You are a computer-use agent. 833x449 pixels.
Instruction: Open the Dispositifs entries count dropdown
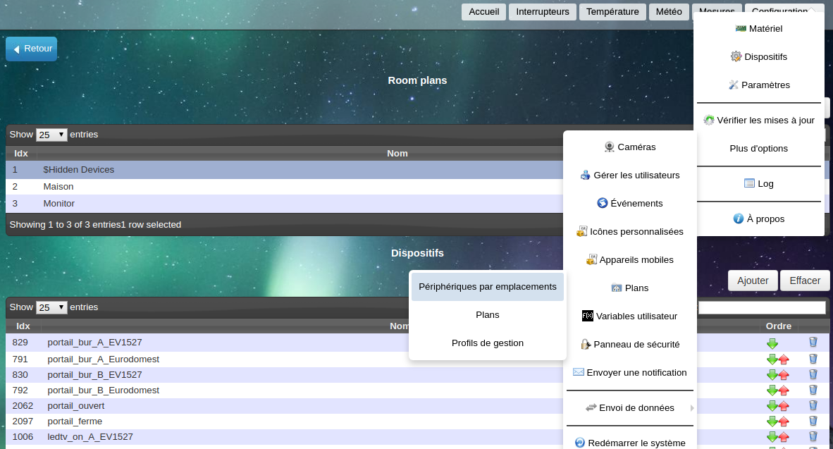click(51, 307)
